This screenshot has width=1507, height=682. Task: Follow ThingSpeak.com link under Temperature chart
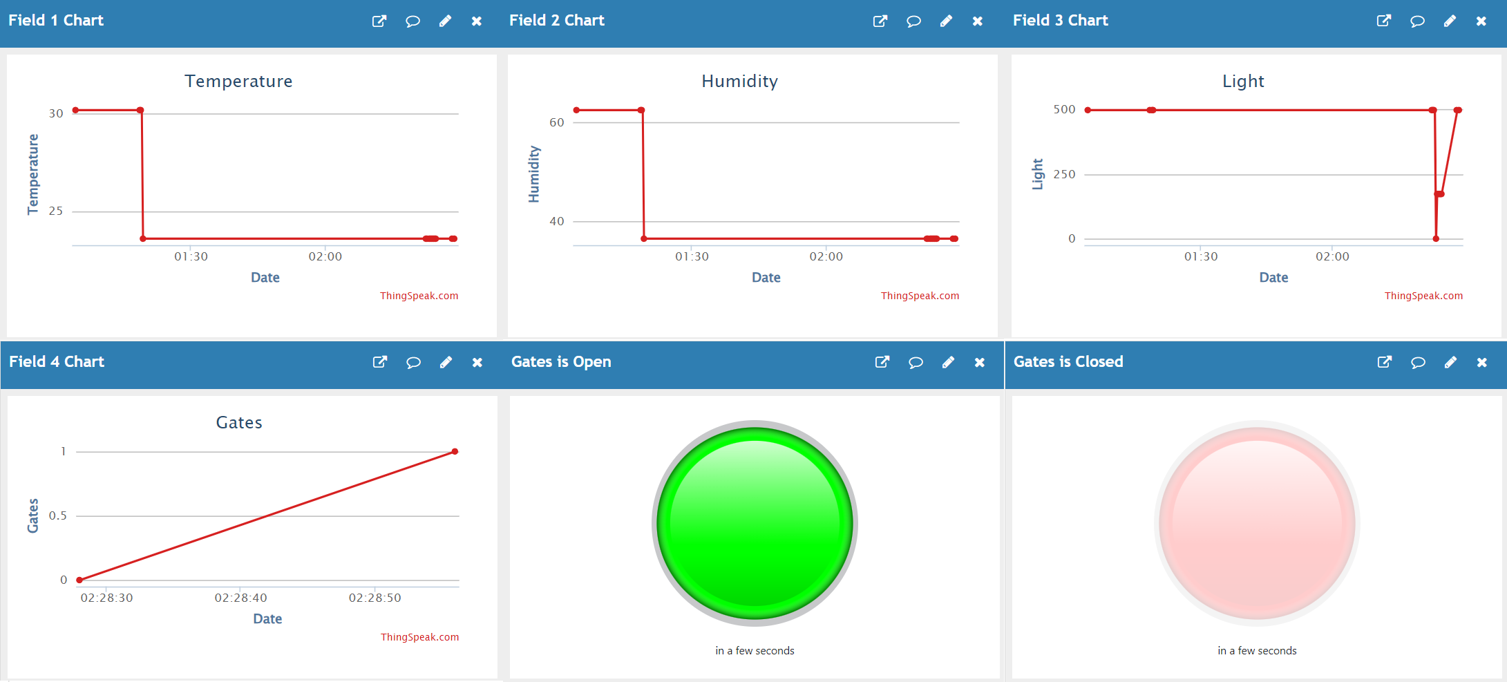click(x=419, y=296)
